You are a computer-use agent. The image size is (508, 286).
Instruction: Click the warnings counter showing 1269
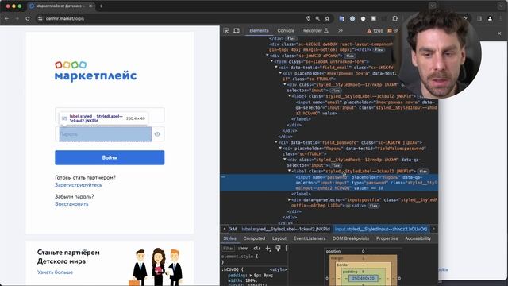[x=375, y=31]
